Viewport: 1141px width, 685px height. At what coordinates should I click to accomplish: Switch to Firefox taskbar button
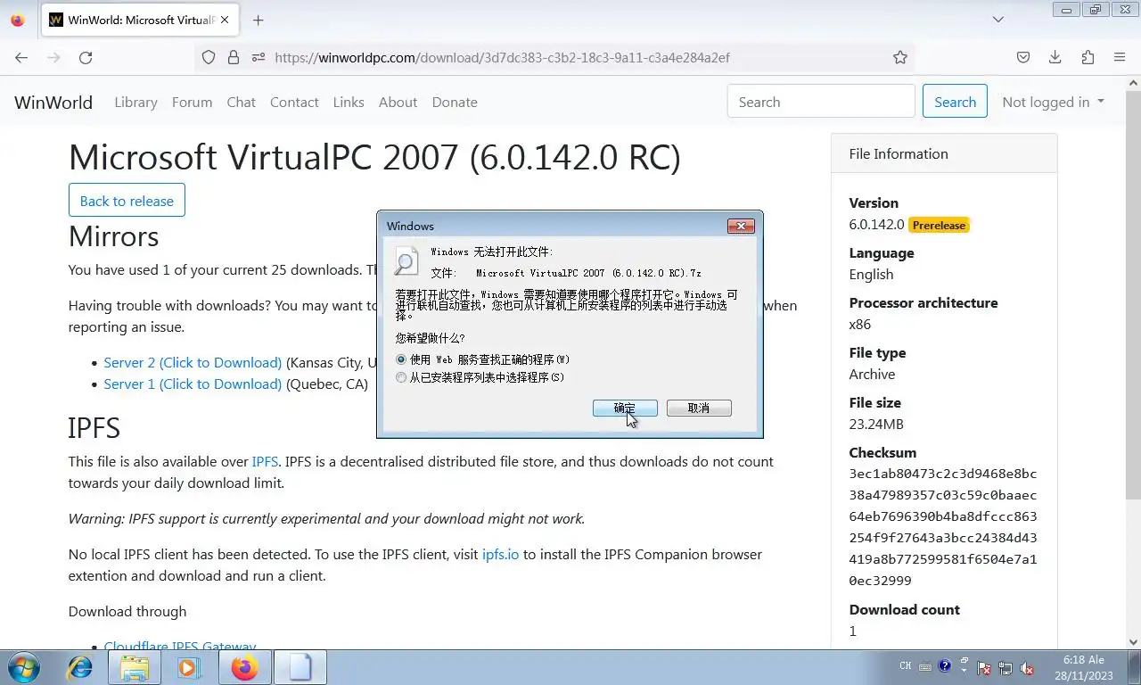244,667
